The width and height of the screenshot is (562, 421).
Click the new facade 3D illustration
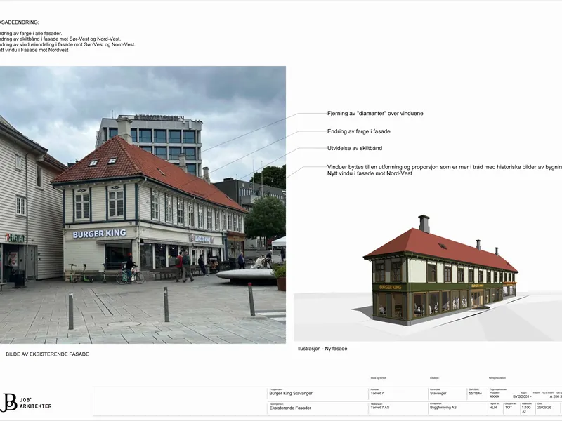point(428,277)
